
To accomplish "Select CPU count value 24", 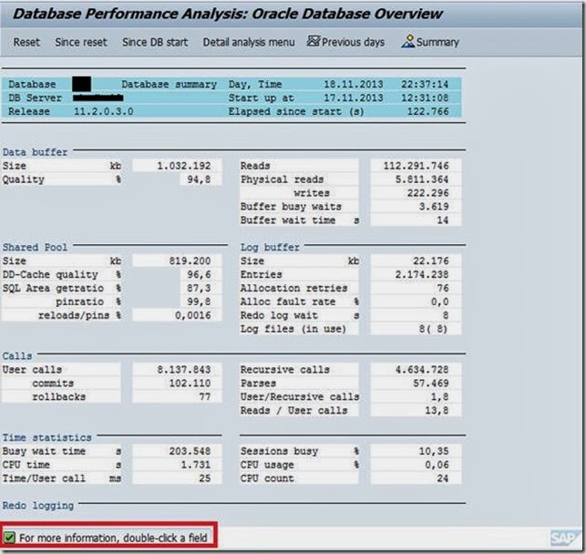I will (416, 478).
